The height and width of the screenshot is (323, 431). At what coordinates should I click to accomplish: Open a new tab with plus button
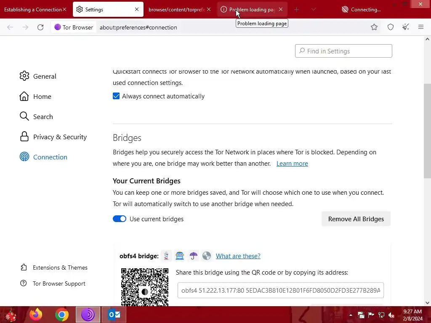tap(296, 10)
